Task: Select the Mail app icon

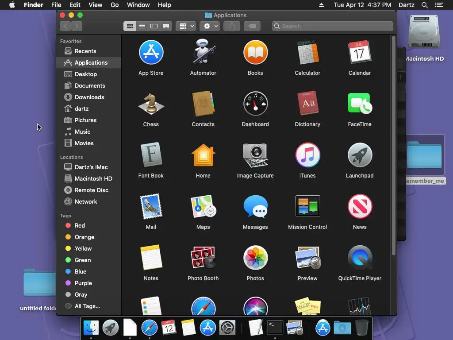Action: click(151, 206)
